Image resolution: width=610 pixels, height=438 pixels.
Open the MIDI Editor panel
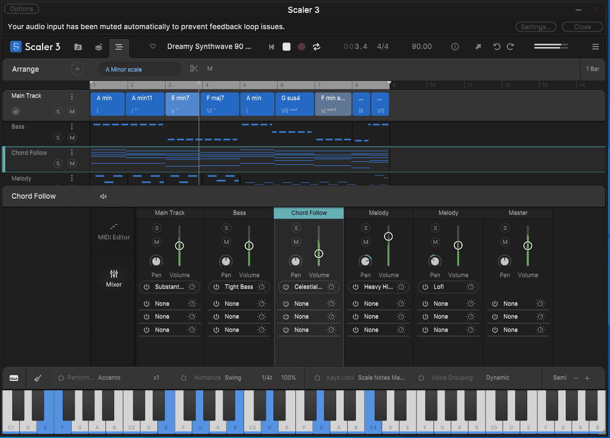point(114,231)
